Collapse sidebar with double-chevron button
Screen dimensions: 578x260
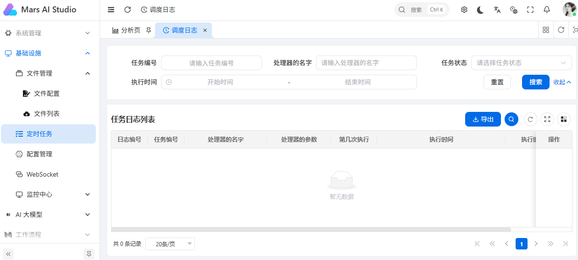tap(8, 254)
